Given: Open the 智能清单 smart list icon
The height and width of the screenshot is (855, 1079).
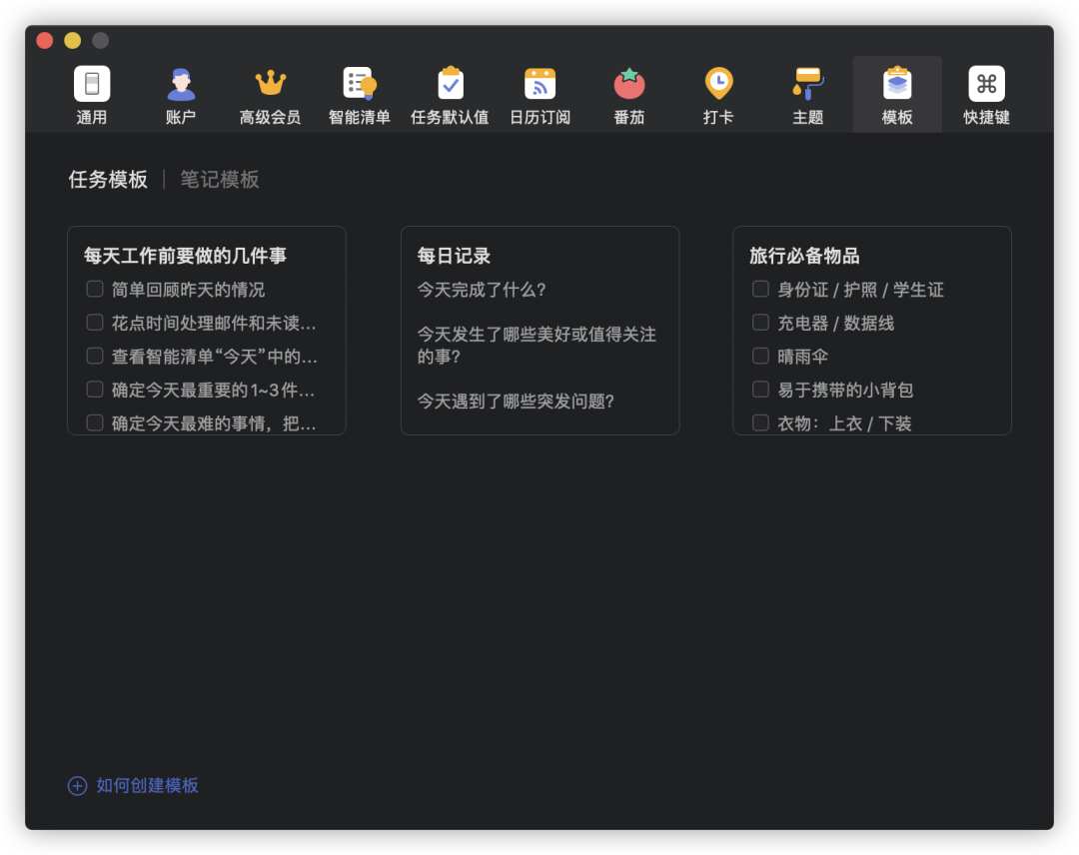Looking at the screenshot, I should 360,84.
